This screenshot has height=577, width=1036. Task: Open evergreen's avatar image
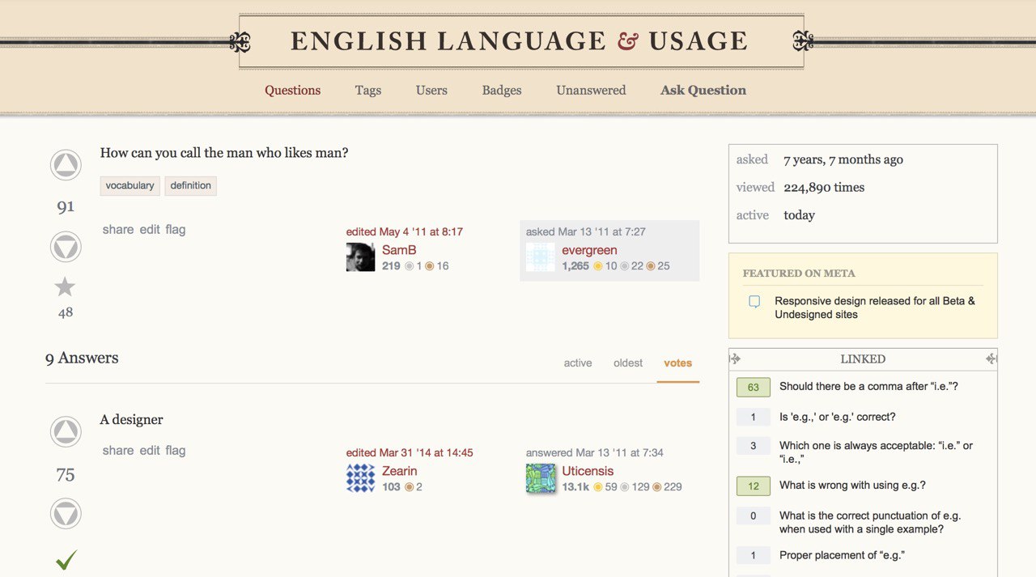[540, 257]
